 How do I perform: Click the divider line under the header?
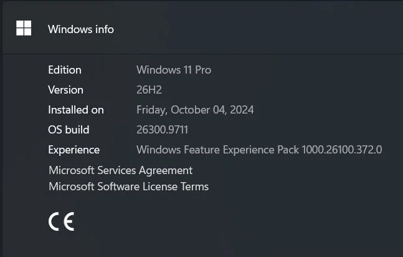click(202, 54)
